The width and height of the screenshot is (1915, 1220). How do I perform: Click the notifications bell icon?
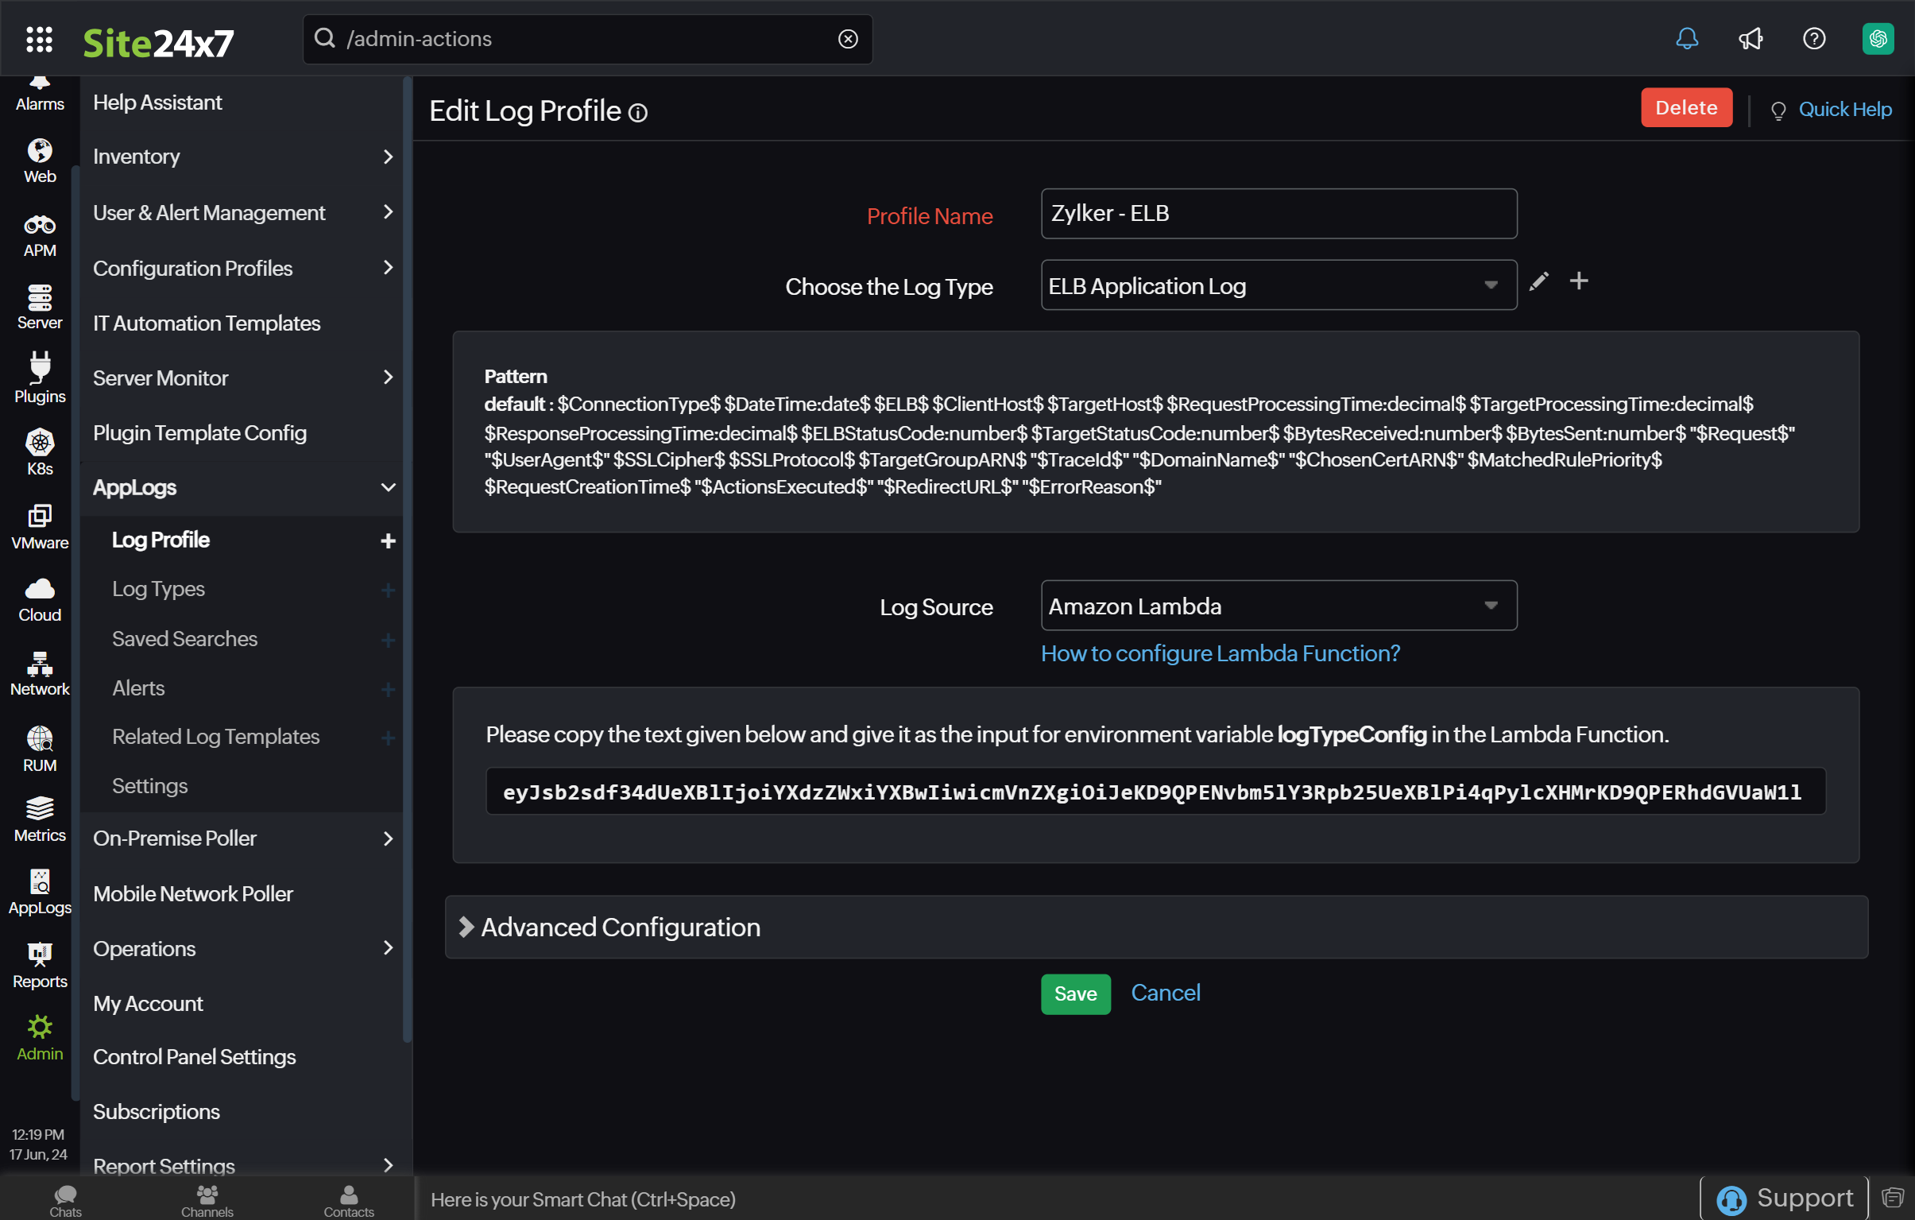[1688, 37]
